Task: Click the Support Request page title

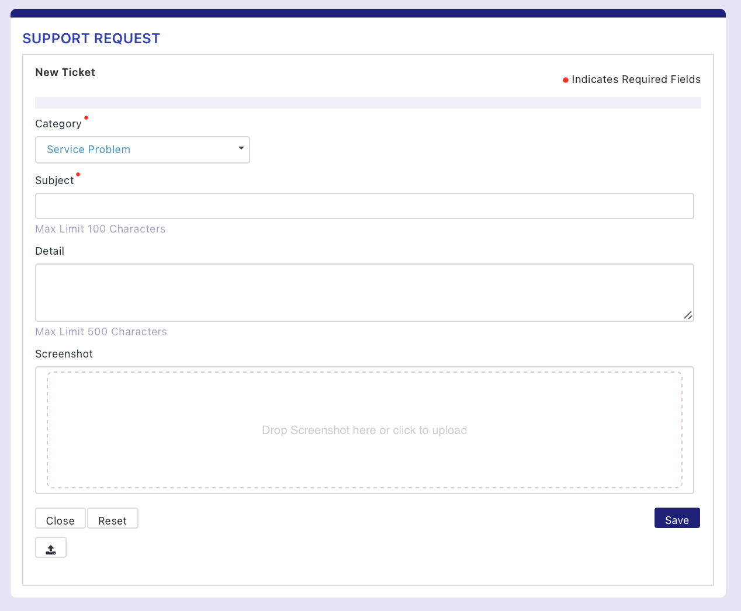Action: pyautogui.click(x=91, y=39)
